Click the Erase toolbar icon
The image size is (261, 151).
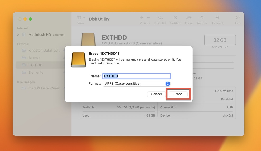click(x=188, y=18)
